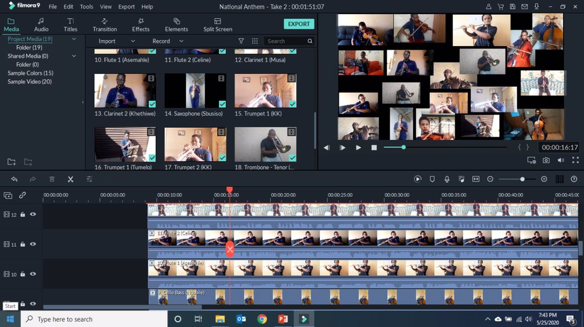Viewport: 584px width, 327px height.
Task: Select Sample Colors (15) in media tree
Action: coord(30,73)
